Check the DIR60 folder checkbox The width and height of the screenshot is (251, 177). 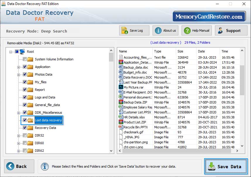coord(25,143)
